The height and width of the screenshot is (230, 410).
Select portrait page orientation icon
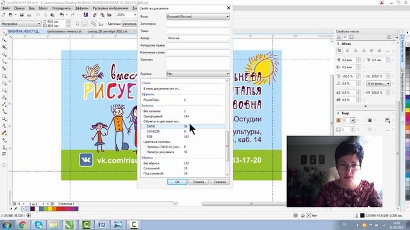coord(78,24)
